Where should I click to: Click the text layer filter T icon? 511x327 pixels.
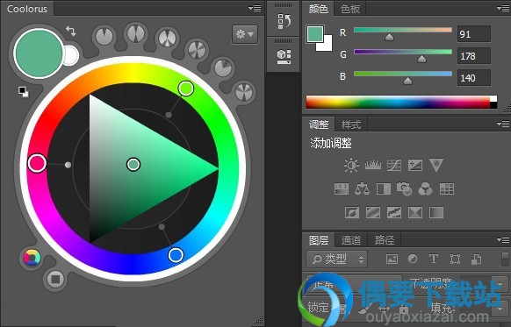434,259
